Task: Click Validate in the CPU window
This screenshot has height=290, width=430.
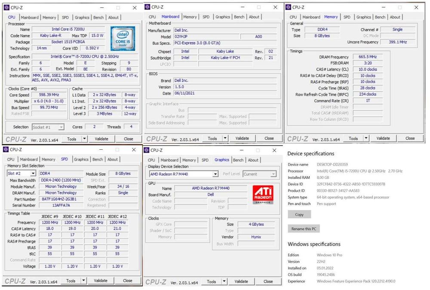Action: [x=101, y=139]
